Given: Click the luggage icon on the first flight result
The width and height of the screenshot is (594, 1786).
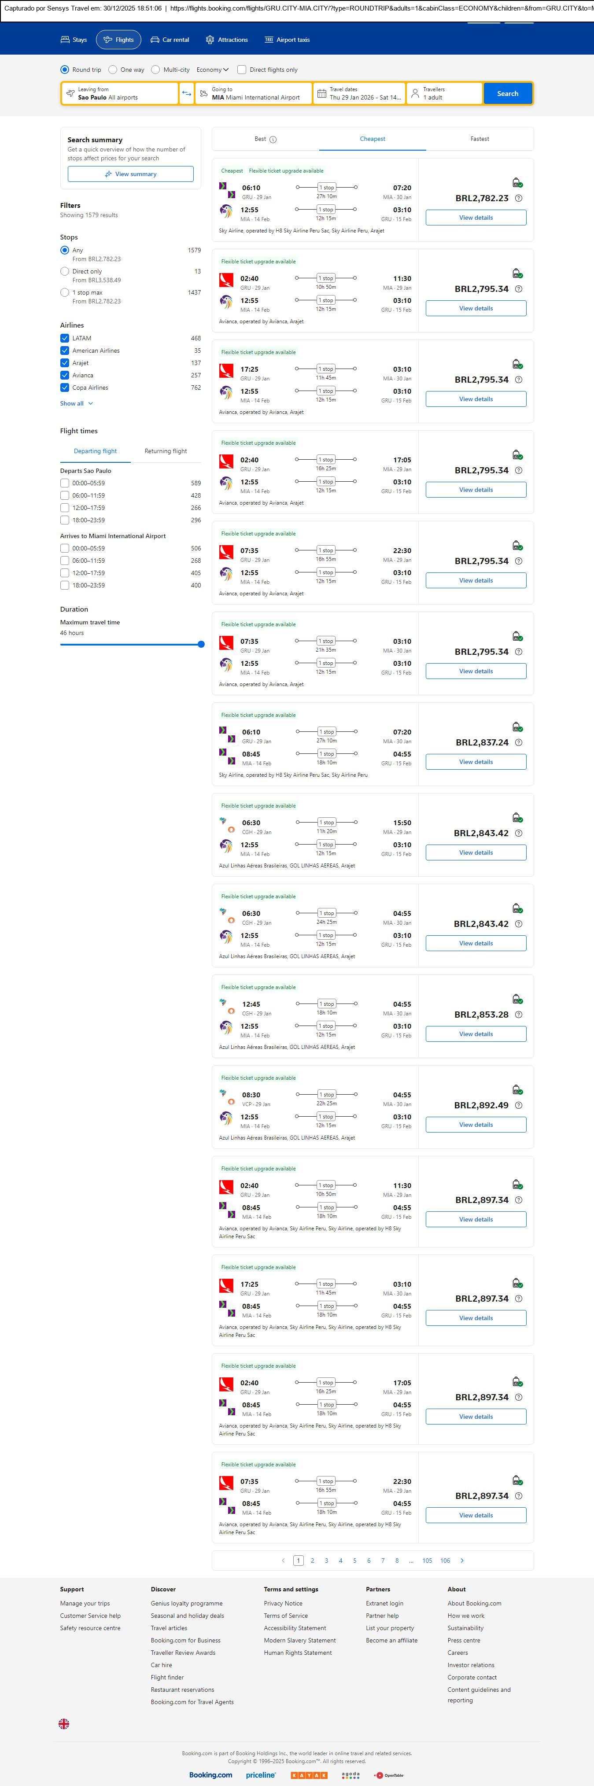Looking at the screenshot, I should pos(517,183).
